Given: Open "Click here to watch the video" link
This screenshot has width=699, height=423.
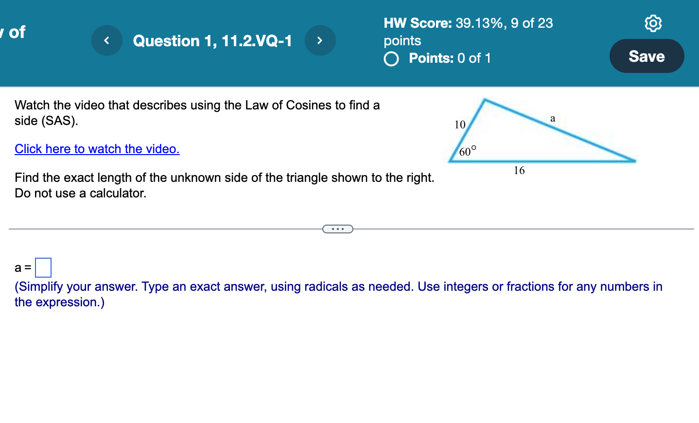Looking at the screenshot, I should coord(97,149).
